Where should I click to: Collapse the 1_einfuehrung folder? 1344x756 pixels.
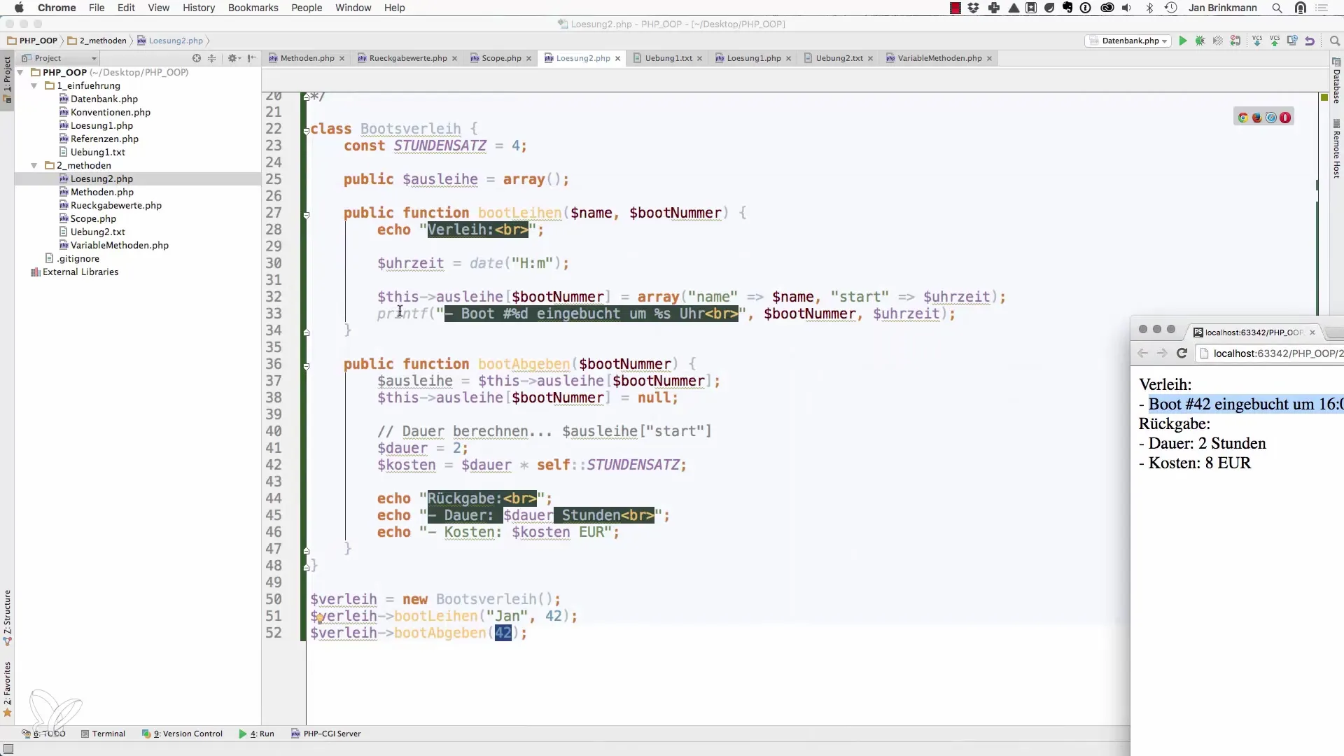pos(34,85)
